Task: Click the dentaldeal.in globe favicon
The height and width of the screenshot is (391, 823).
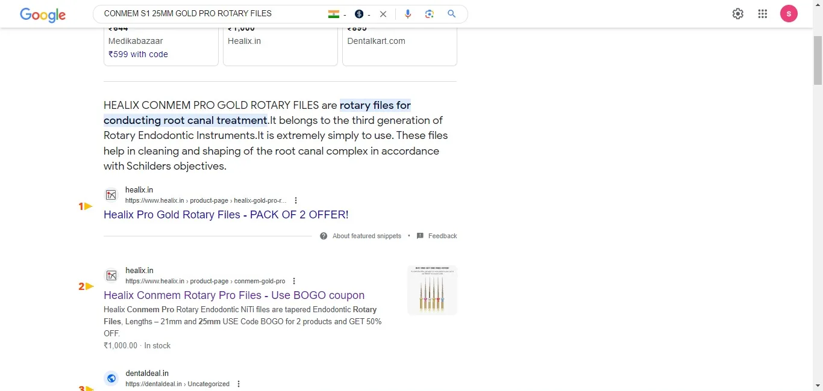Action: click(111, 378)
